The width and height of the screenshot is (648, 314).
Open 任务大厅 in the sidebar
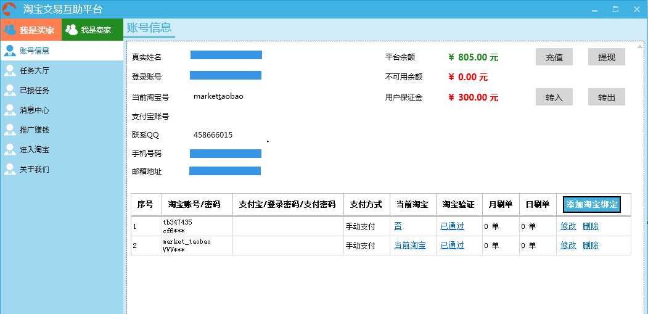coord(62,71)
